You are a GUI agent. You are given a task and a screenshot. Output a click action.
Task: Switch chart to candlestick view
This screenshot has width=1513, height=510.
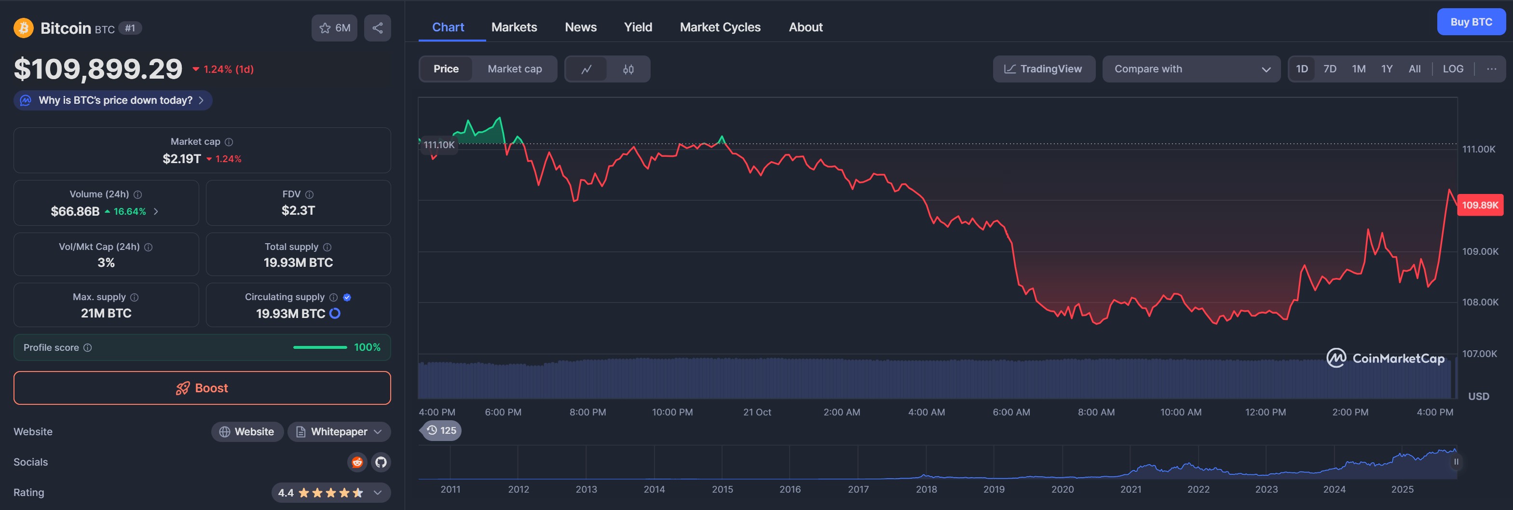coord(628,69)
